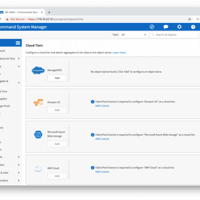
Task: Click the compass navigation icon in header
Action: [x=152, y=27]
